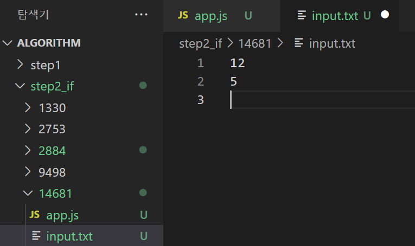Open the explorer more actions ellipsis menu
415x246 pixels.
141,15
